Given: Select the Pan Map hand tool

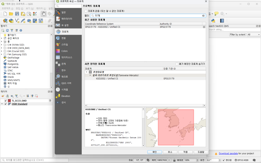Looking at the screenshot, I should [x=44, y=14].
